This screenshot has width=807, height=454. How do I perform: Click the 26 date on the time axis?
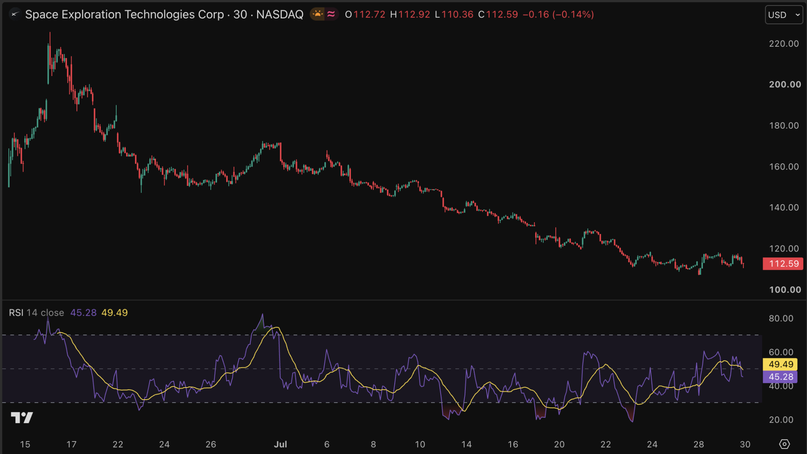(x=211, y=444)
